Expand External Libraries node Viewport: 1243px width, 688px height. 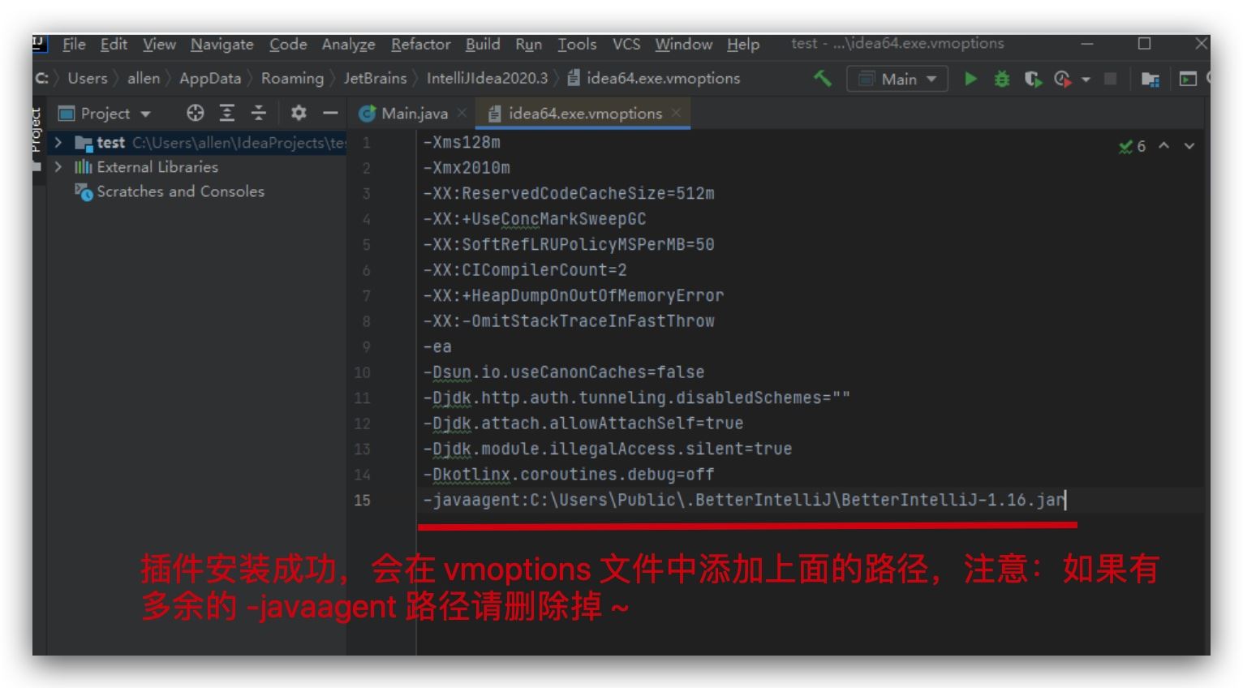pos(58,167)
